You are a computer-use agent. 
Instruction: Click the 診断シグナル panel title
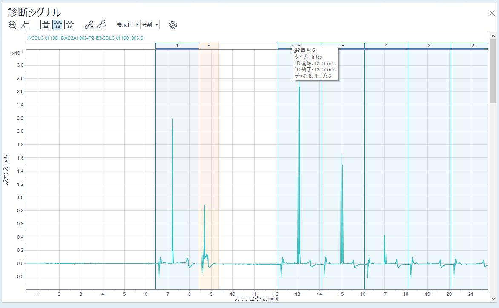(34, 12)
